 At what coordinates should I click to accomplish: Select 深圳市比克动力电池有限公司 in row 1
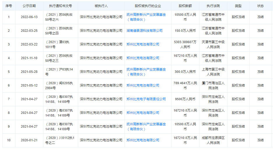tap(101, 17)
